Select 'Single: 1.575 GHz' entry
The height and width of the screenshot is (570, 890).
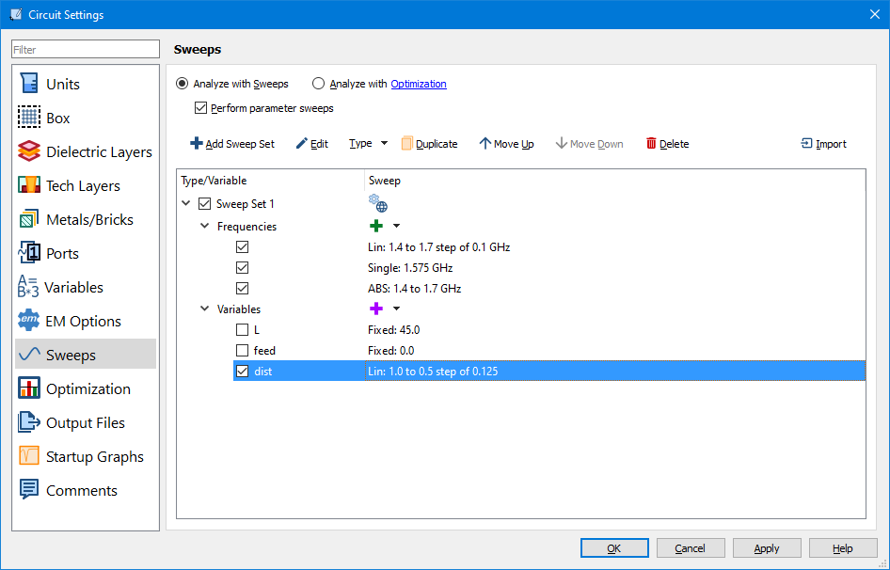point(410,267)
